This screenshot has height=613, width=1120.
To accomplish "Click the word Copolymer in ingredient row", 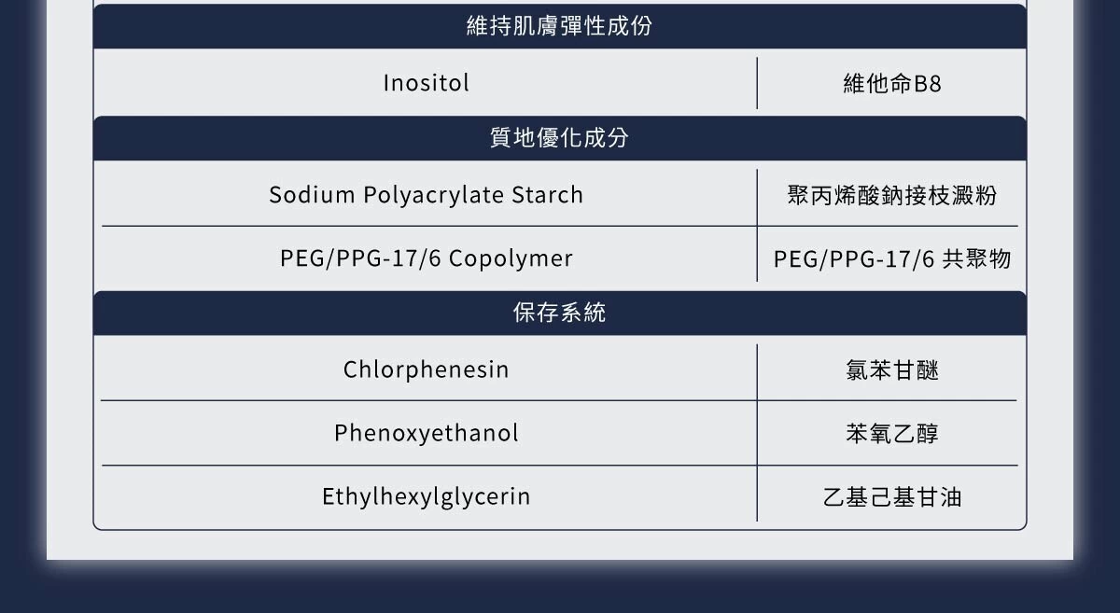I will tap(511, 258).
